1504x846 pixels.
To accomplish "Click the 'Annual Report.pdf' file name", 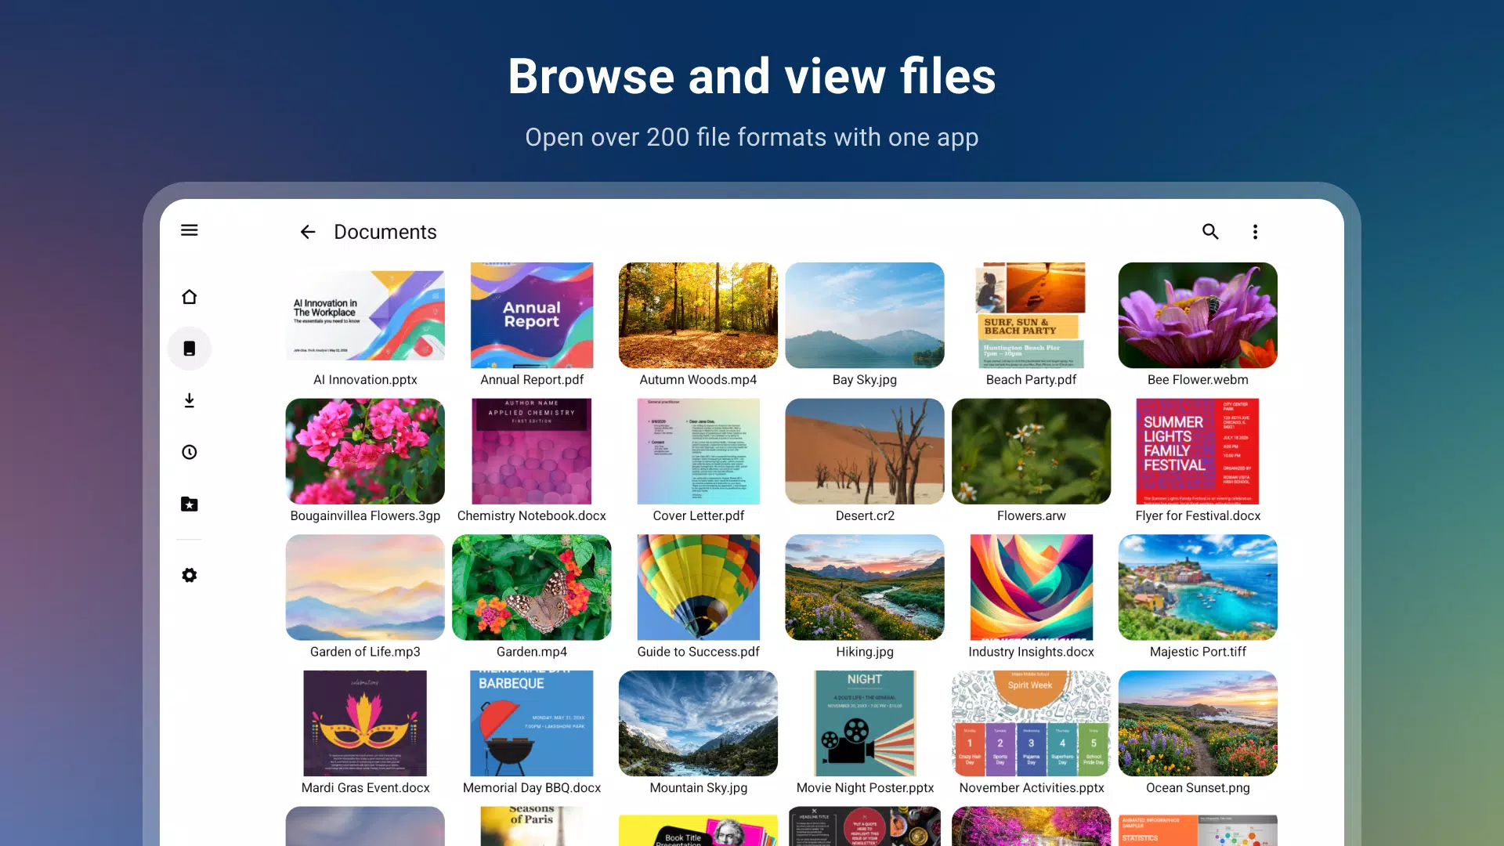I will pos(532,380).
